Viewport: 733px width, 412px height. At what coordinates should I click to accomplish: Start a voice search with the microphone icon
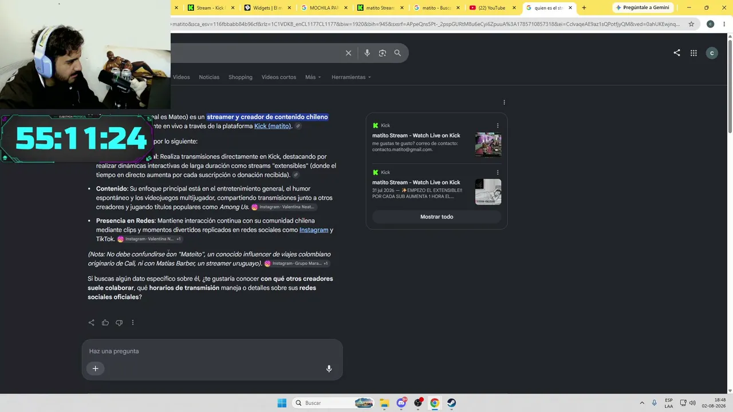point(367,53)
